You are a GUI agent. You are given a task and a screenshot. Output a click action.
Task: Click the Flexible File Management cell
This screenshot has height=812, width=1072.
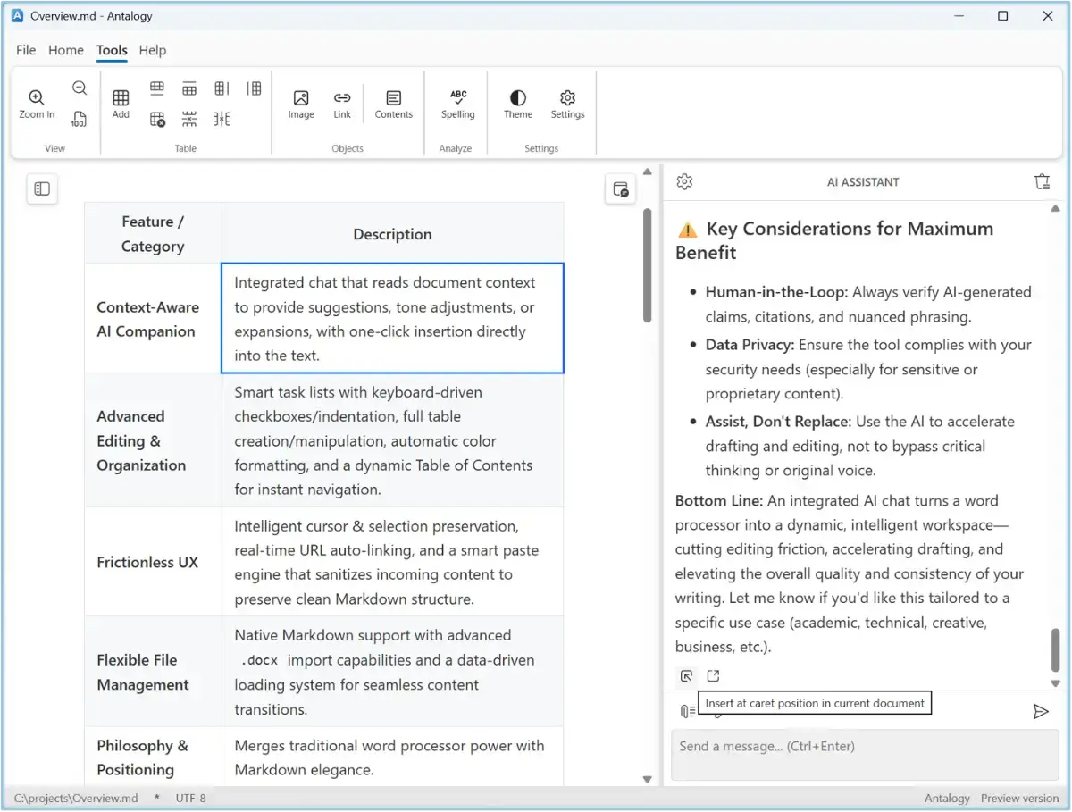point(153,672)
